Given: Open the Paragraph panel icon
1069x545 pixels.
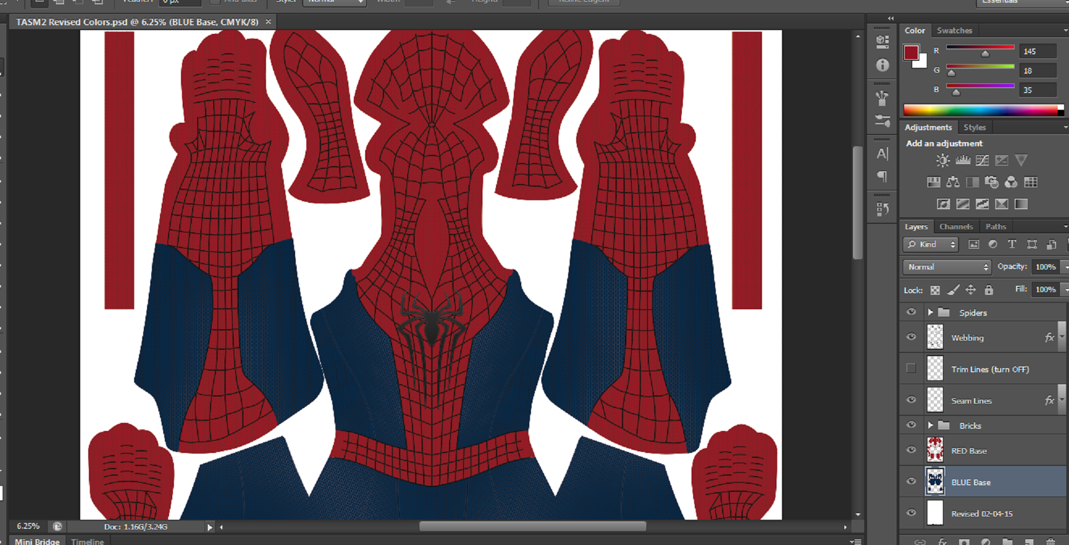Looking at the screenshot, I should (882, 177).
